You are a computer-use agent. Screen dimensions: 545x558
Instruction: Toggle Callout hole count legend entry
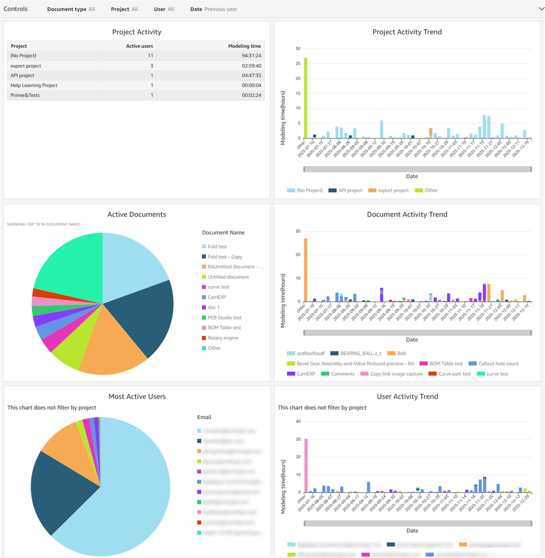[x=493, y=364]
